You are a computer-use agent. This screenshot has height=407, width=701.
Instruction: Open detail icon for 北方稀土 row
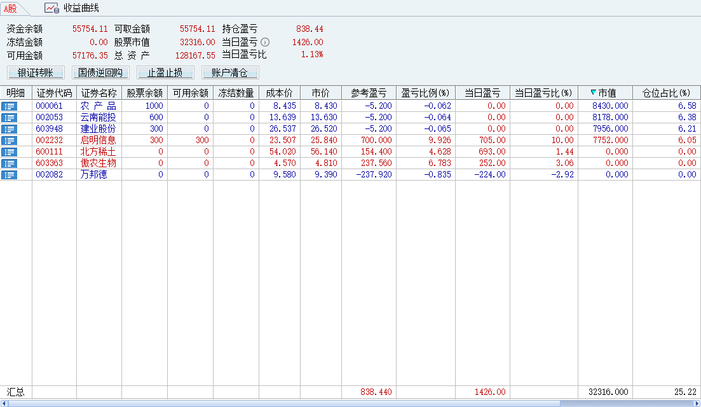click(x=9, y=152)
